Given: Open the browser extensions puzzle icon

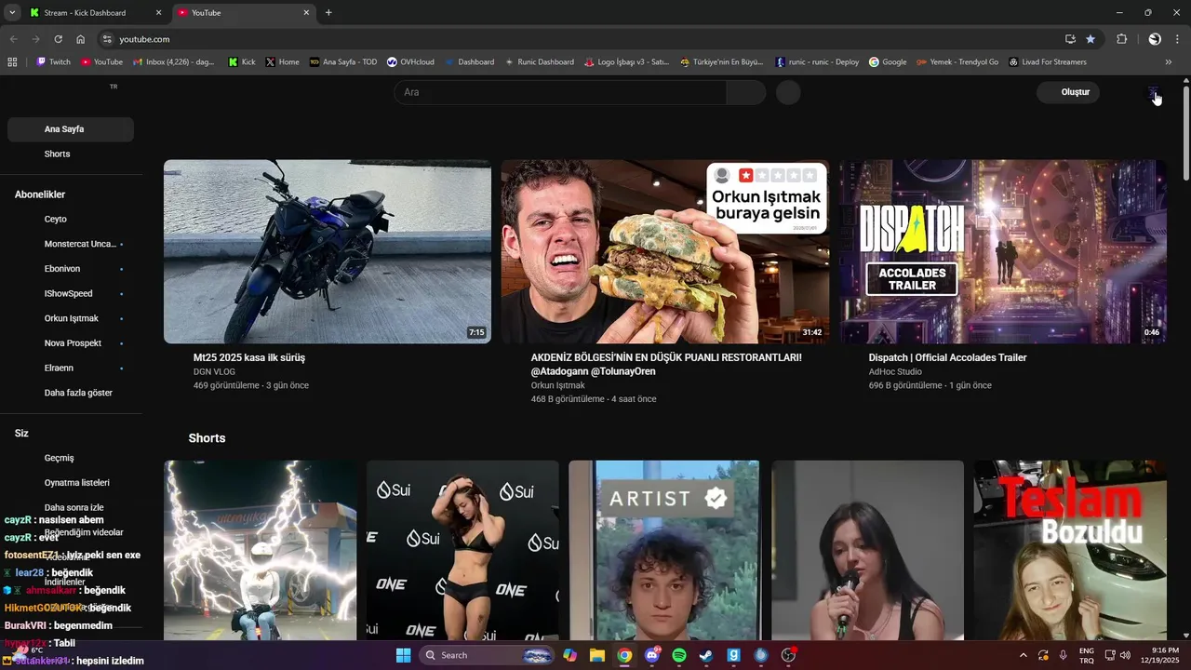Looking at the screenshot, I should [1121, 39].
